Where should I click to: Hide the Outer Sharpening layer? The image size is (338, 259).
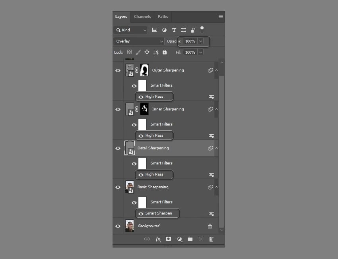(118, 70)
